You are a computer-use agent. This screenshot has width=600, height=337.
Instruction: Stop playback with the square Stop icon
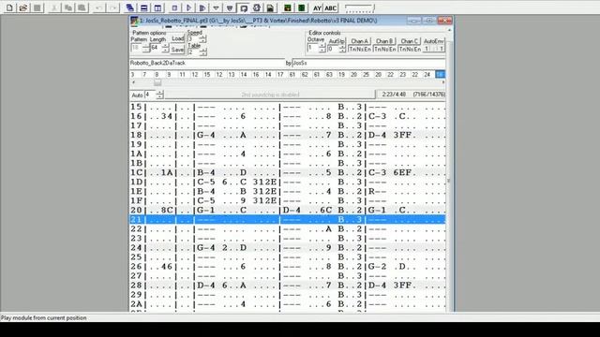tap(175, 7)
